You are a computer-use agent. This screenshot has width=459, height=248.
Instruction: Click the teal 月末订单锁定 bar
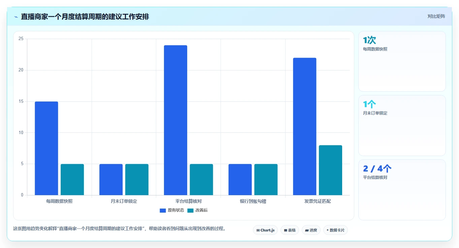tap(137, 180)
